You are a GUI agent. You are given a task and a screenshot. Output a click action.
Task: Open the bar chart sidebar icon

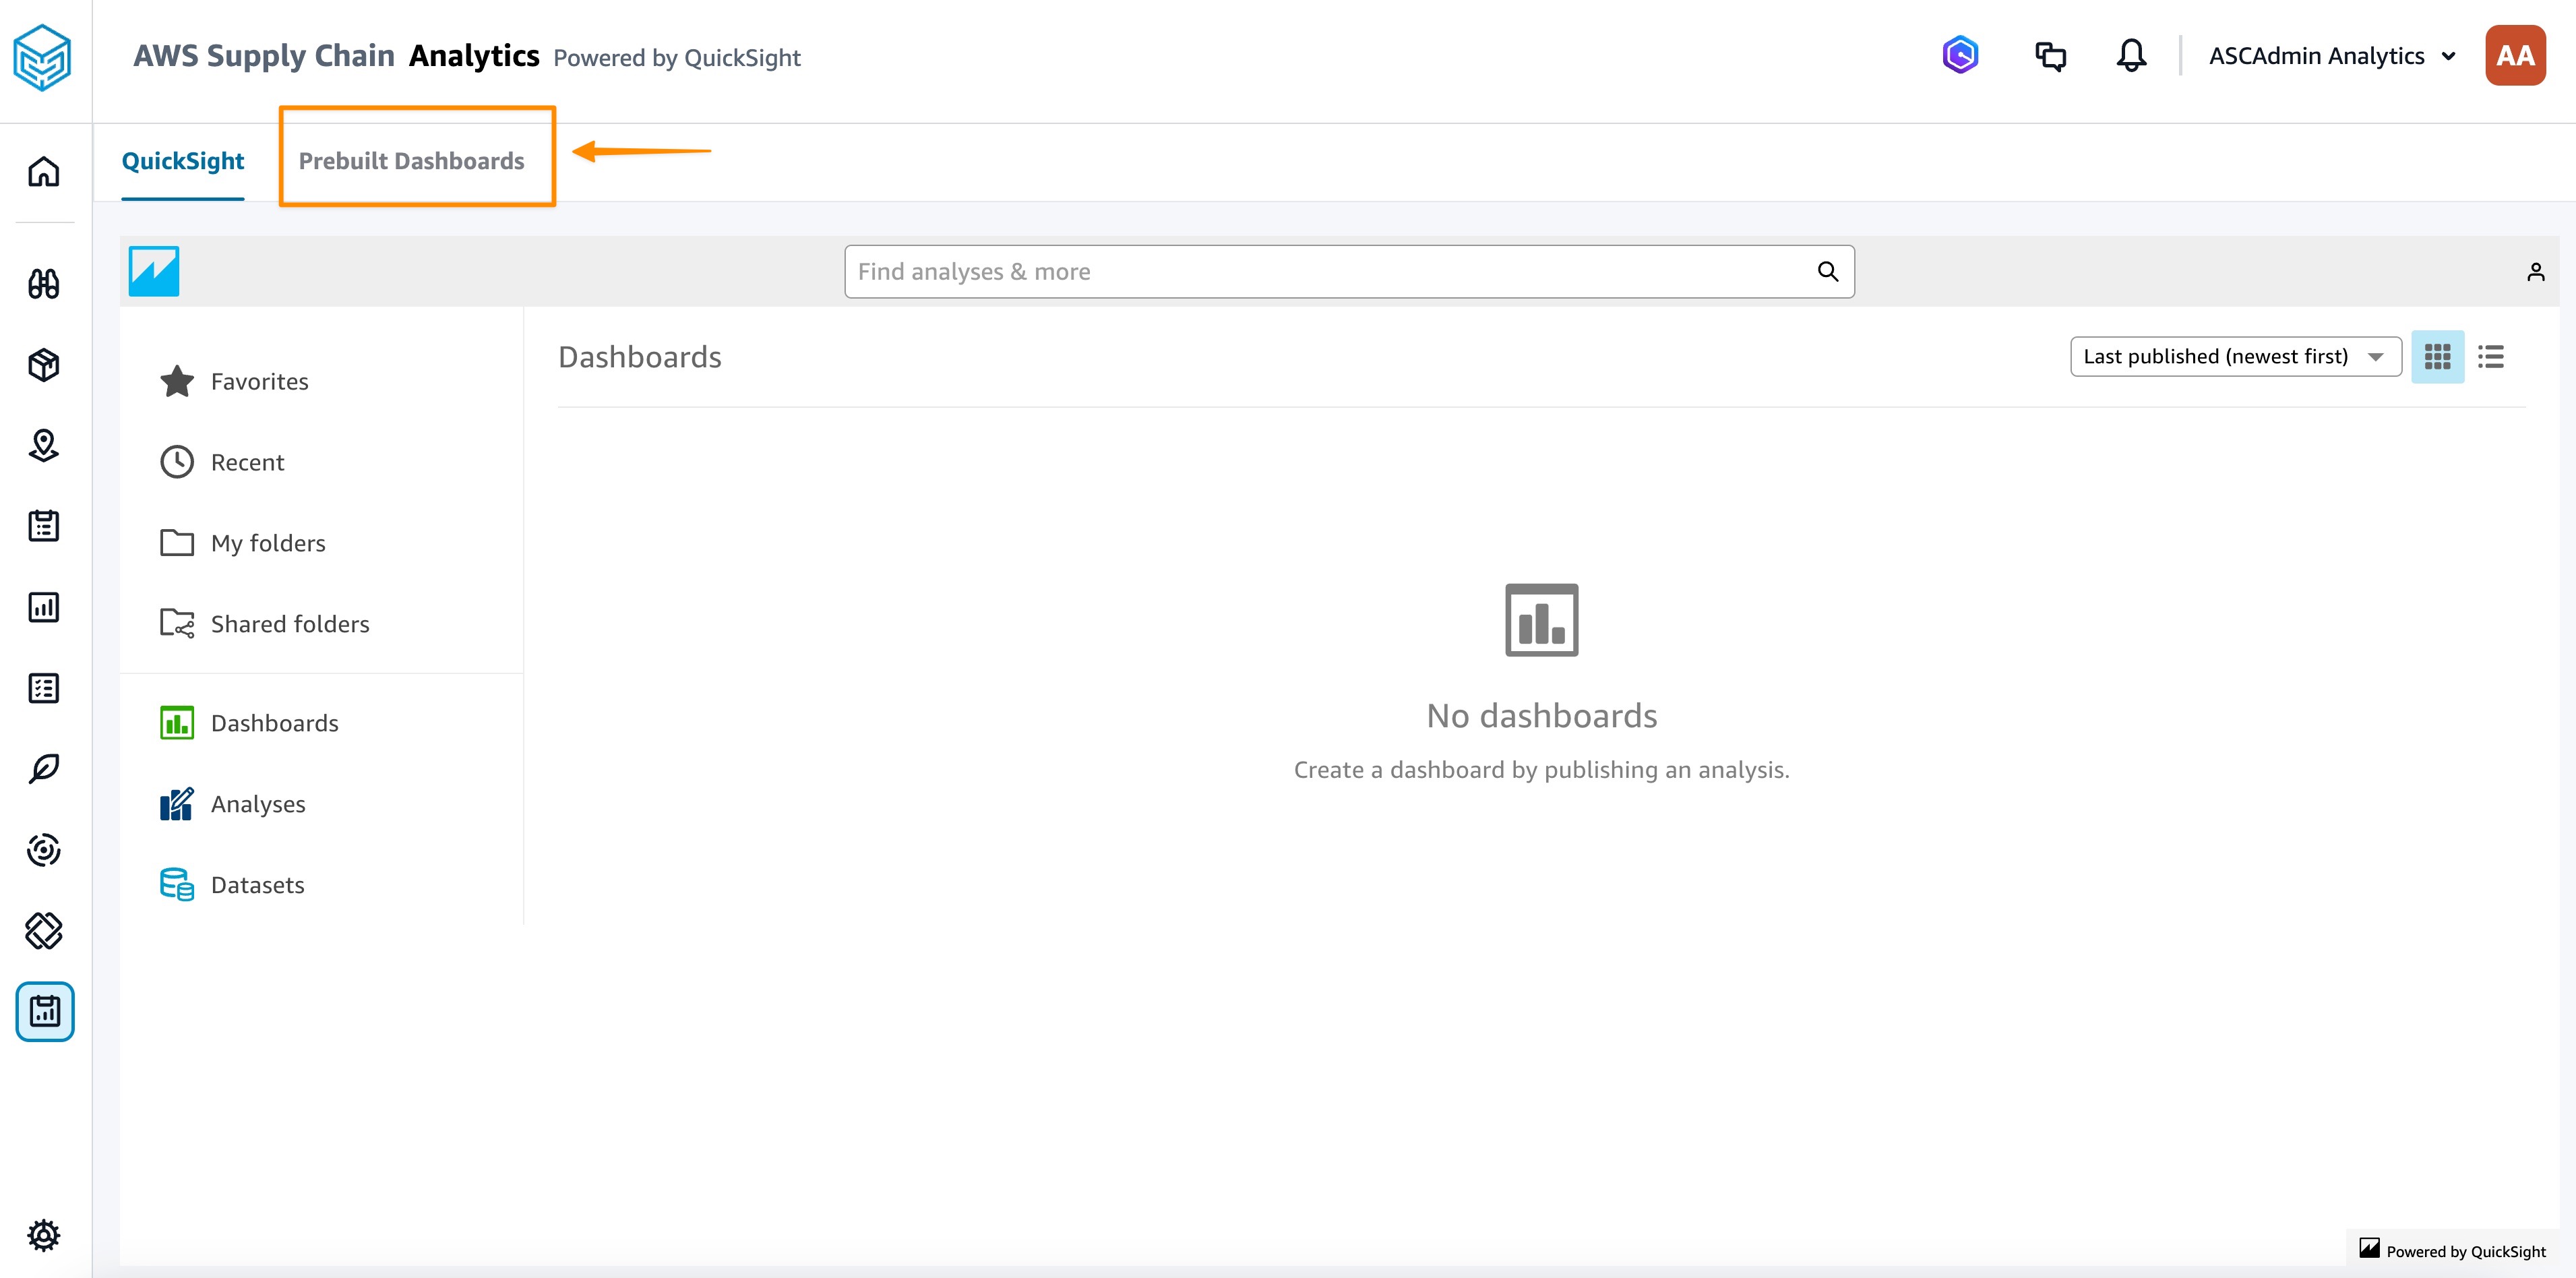tap(44, 607)
